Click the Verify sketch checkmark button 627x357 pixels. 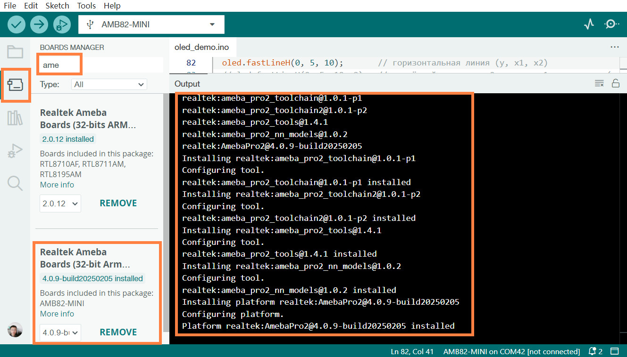click(17, 24)
